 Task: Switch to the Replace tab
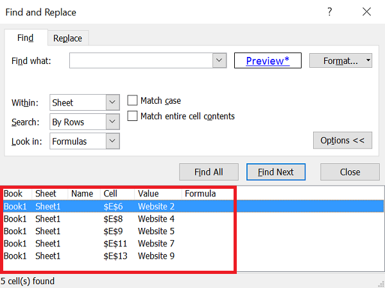(67, 38)
